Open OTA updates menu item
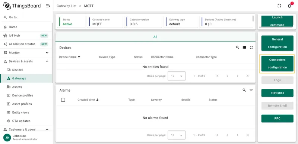 click(x=26, y=121)
